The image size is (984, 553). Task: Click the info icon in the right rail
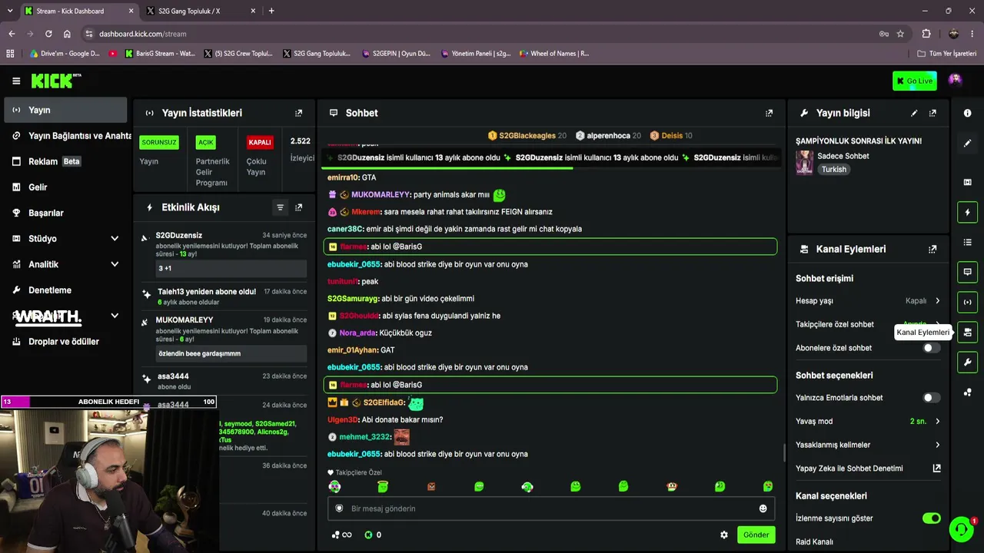[x=967, y=113]
